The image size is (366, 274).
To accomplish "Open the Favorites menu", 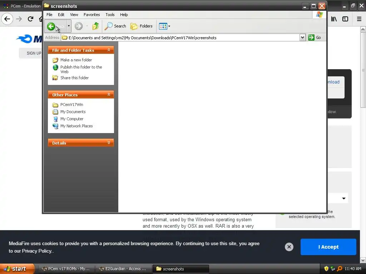I will [92, 15].
